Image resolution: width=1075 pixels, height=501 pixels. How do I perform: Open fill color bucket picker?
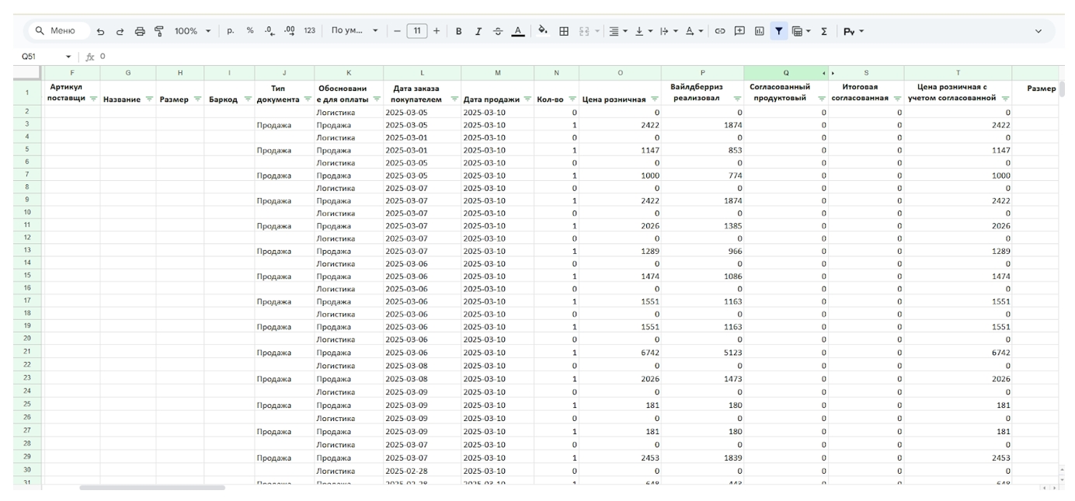click(x=543, y=31)
